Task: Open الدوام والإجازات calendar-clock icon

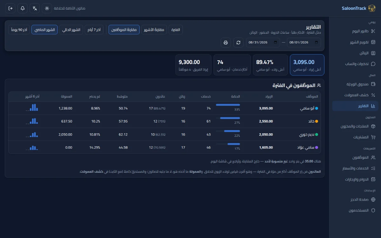Action: (373, 179)
